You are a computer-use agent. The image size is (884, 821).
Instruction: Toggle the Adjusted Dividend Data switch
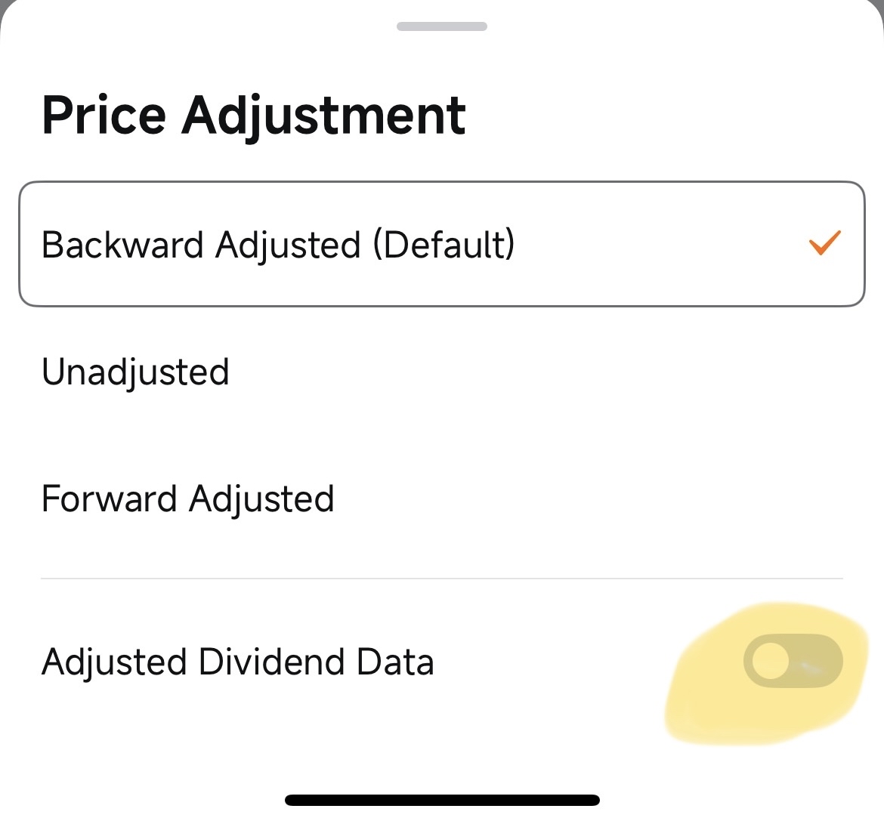[793, 661]
